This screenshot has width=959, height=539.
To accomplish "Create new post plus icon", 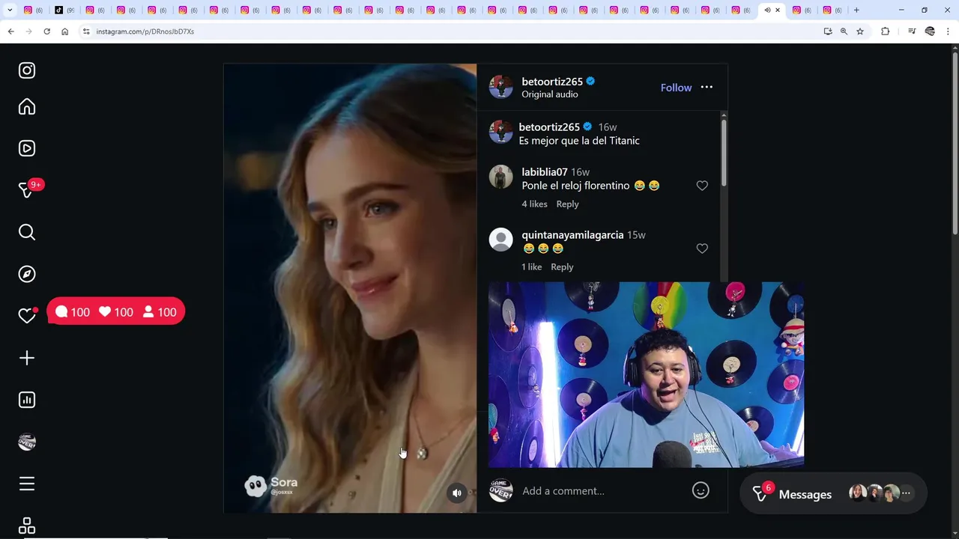I will [x=27, y=358].
